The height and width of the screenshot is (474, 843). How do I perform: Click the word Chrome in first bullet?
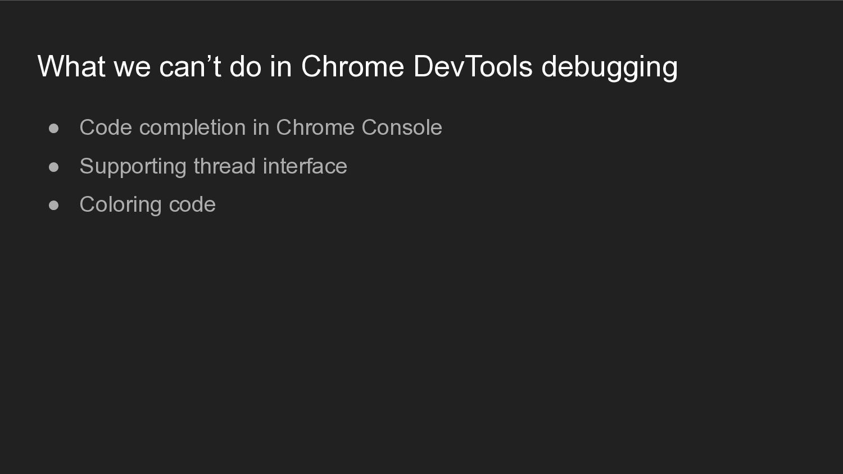click(315, 128)
